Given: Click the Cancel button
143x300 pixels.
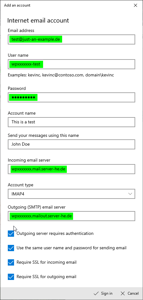Looking at the screenshot, I should coord(130,293).
